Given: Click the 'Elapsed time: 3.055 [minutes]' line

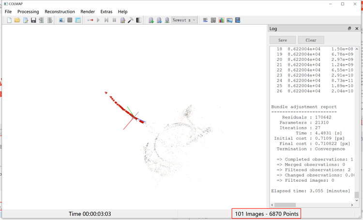Looking at the screenshot, I should [311, 191].
